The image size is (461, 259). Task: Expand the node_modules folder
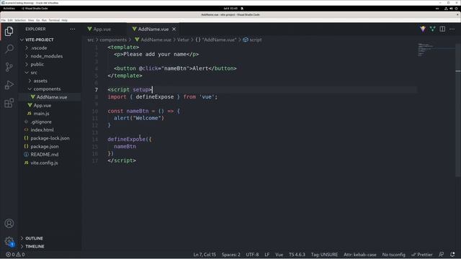pyautogui.click(x=46, y=56)
